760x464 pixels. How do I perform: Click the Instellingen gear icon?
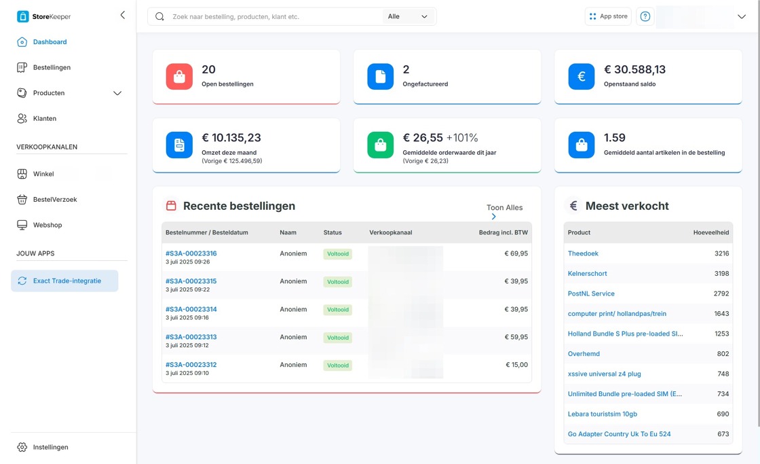click(x=22, y=447)
